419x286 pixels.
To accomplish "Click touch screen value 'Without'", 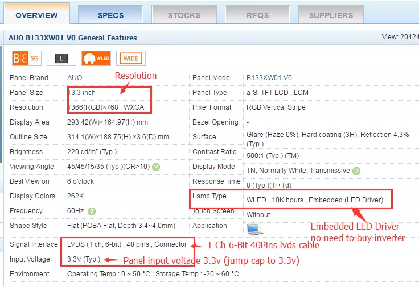I will pos(258,214).
